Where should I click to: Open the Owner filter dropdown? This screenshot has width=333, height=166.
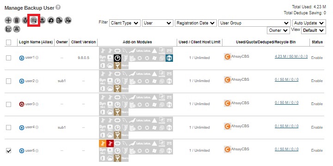(278, 30)
